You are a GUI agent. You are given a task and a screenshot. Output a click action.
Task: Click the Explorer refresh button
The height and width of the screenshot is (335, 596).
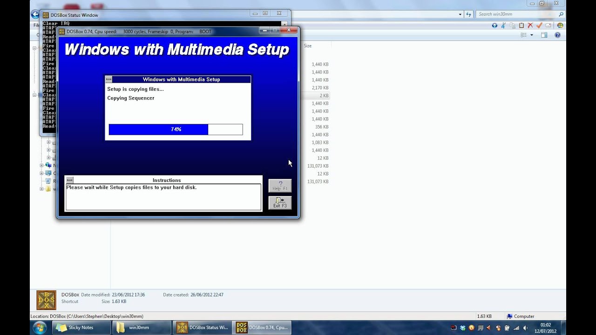click(469, 14)
